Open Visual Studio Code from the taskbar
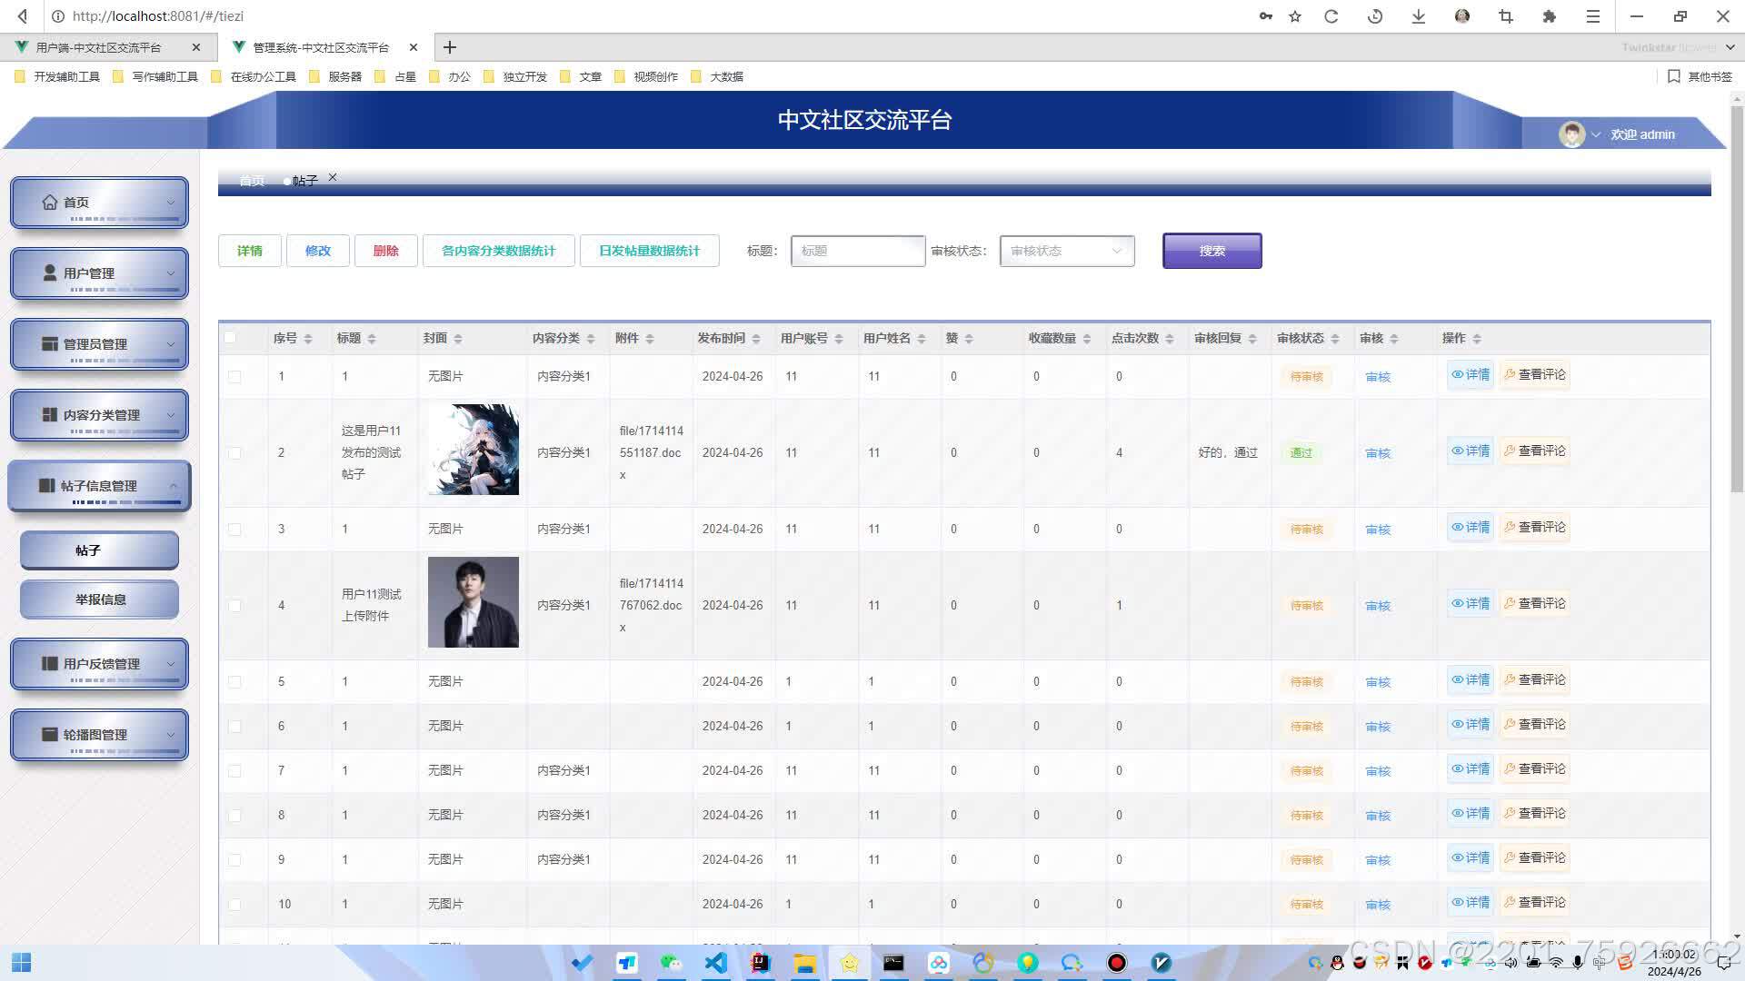 click(x=716, y=963)
